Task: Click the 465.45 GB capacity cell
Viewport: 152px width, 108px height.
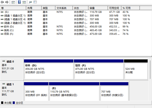Action: (x=96, y=30)
